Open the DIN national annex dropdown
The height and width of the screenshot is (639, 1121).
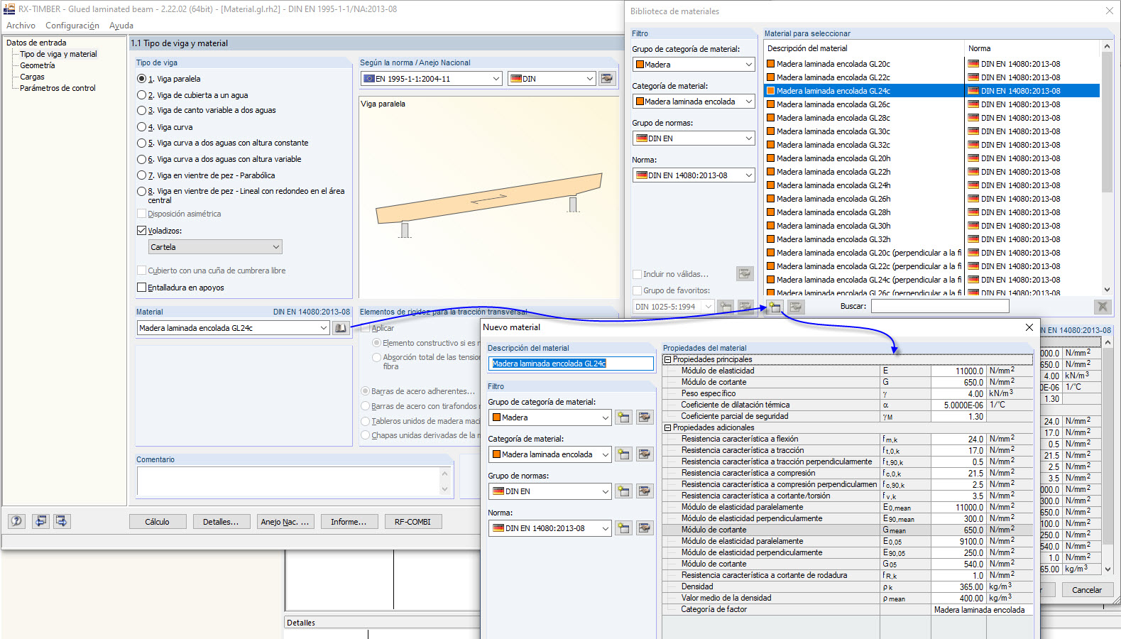click(x=552, y=79)
